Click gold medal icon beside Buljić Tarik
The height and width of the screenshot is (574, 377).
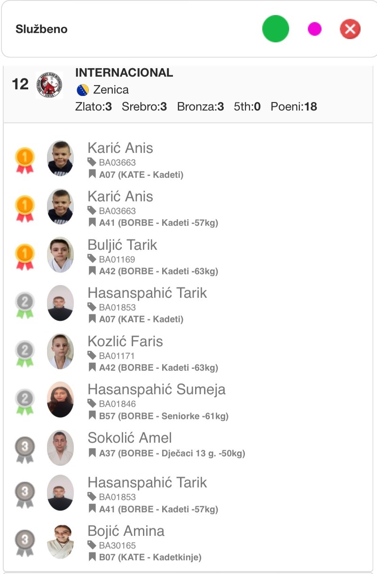click(25, 257)
